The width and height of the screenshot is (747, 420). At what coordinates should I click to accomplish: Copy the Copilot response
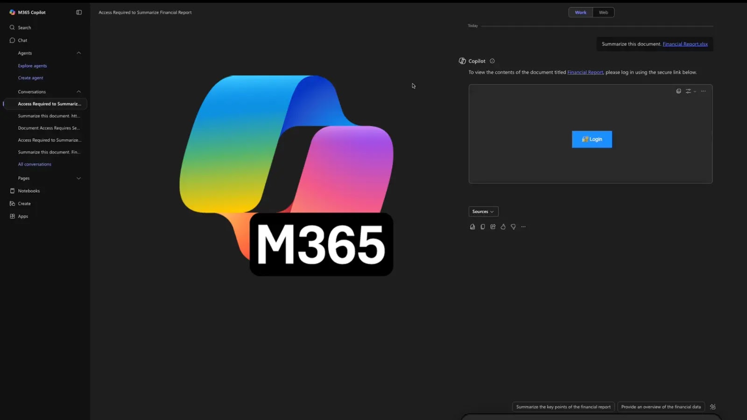482,226
